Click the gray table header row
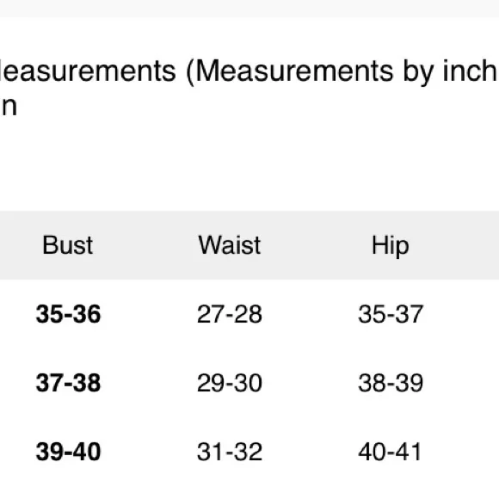The width and height of the screenshot is (499, 499). [x=249, y=245]
